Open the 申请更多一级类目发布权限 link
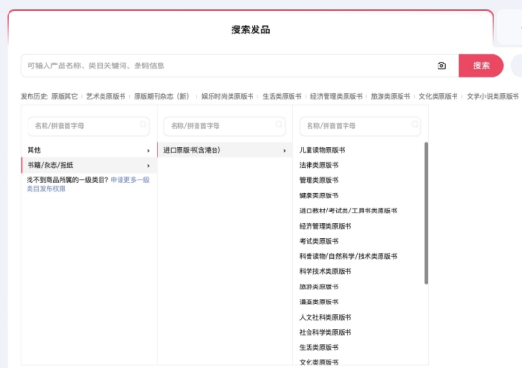 [88, 184]
